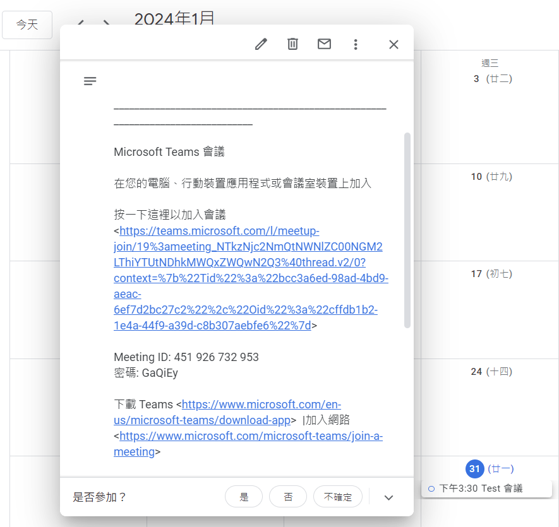The height and width of the screenshot is (527, 559).
Task: Select date 17 (初七) in calendar
Action: (x=491, y=274)
